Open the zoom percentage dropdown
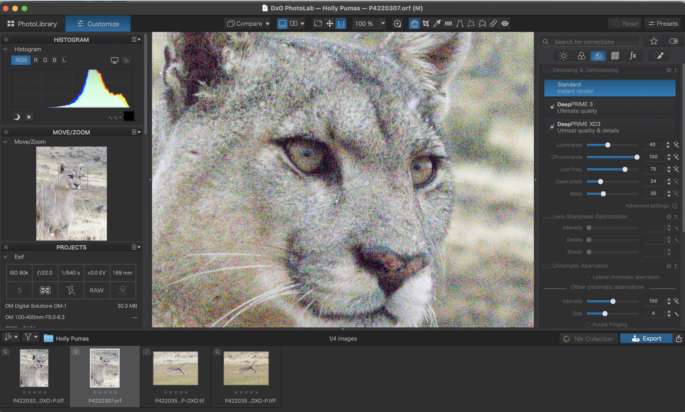Viewport: 685px width, 412px height. coord(383,23)
